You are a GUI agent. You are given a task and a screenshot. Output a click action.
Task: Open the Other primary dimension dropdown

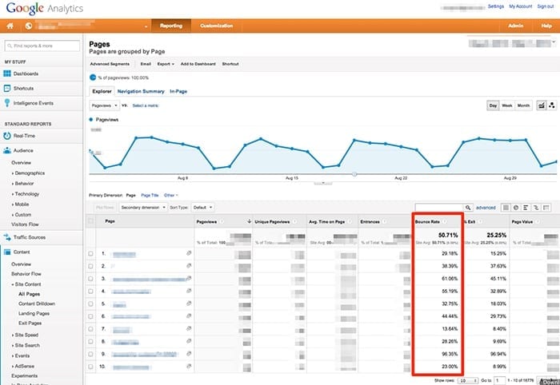pos(170,196)
